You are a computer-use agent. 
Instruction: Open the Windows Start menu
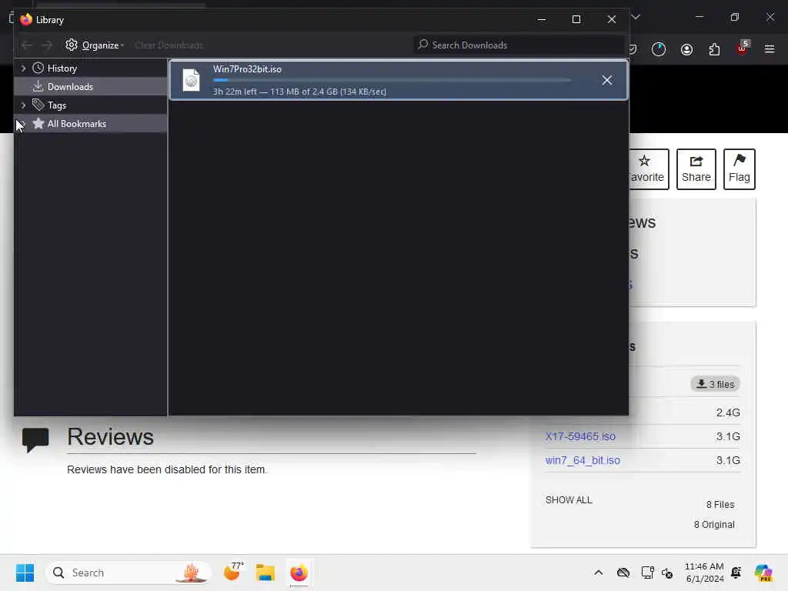coord(25,573)
